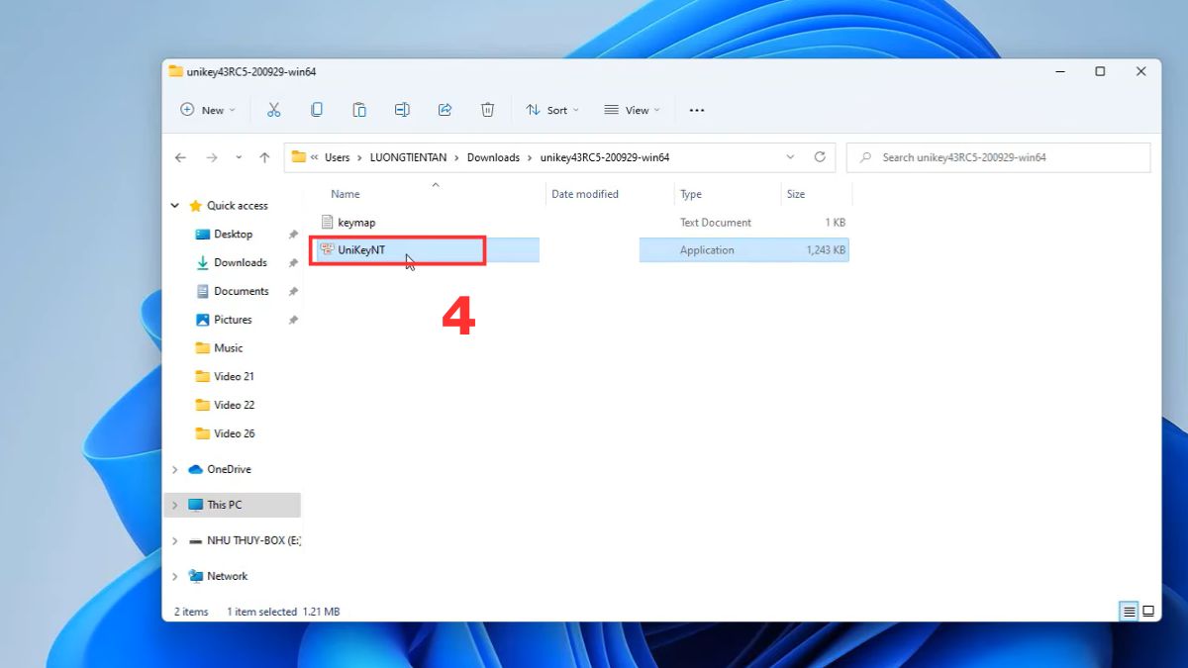Open OneDrive in the sidebar
Screen dimensions: 1188x668
(229, 469)
